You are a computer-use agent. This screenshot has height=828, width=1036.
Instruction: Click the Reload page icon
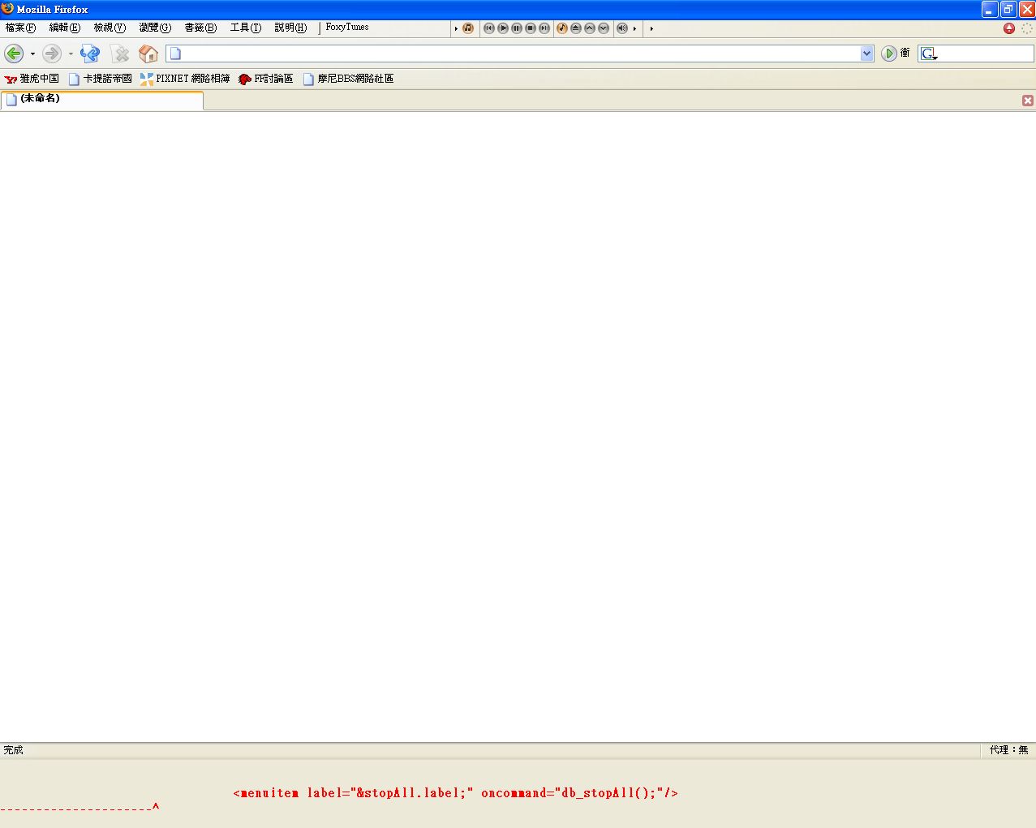pos(89,54)
